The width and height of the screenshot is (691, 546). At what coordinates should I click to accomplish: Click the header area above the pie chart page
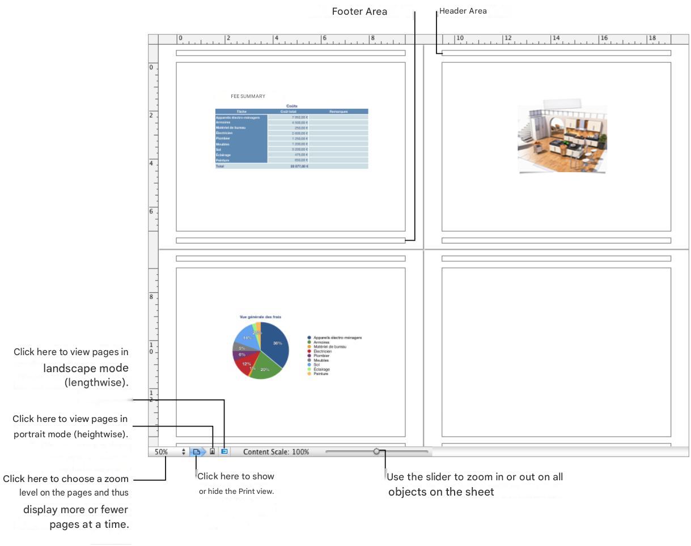[x=291, y=258]
